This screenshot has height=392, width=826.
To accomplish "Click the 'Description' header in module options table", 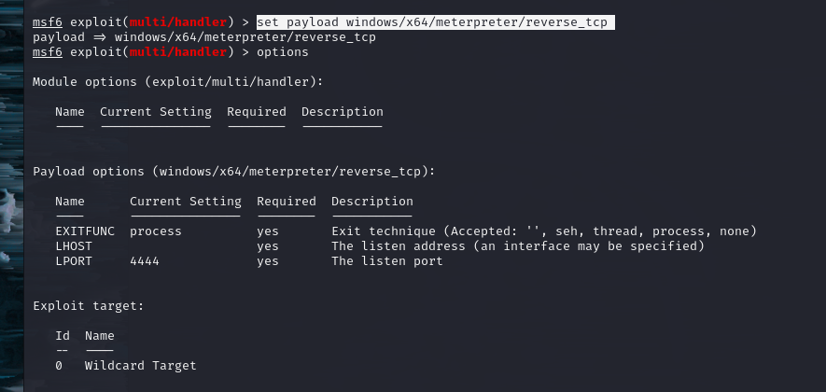I will [x=343, y=112].
